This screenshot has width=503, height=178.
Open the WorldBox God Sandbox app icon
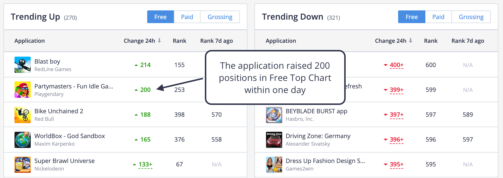23,140
